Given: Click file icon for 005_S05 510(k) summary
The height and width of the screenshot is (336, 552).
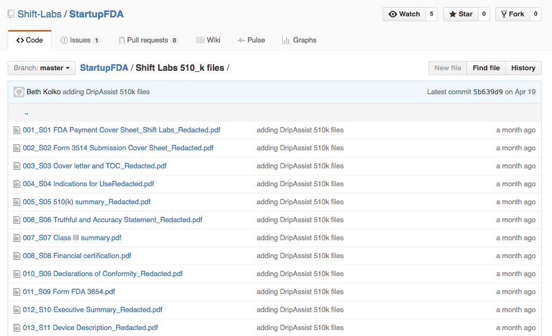Looking at the screenshot, I should (x=16, y=202).
